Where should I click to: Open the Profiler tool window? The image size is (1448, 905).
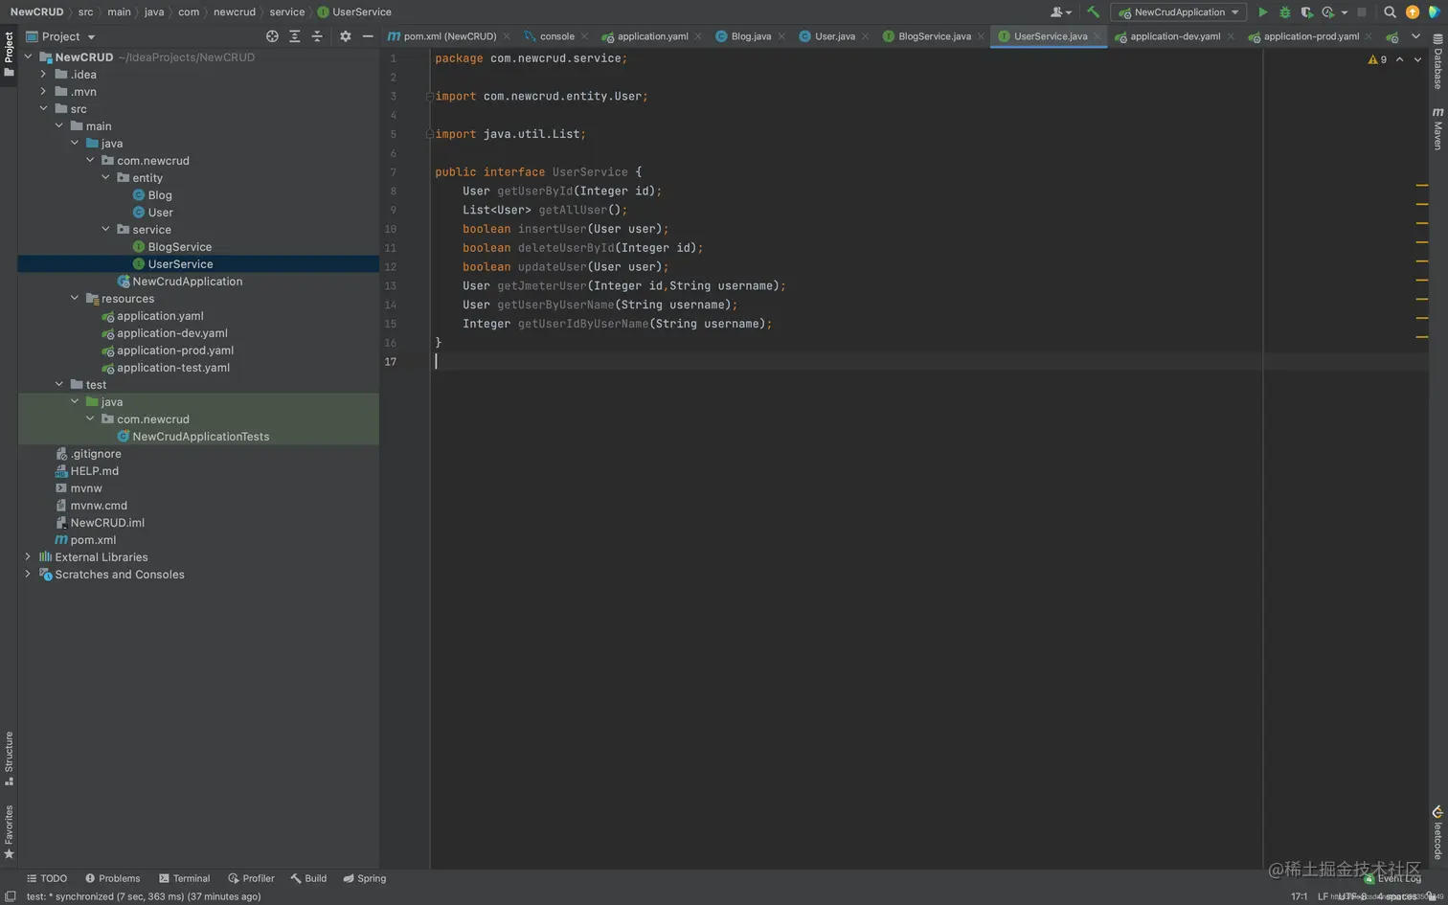click(251, 878)
